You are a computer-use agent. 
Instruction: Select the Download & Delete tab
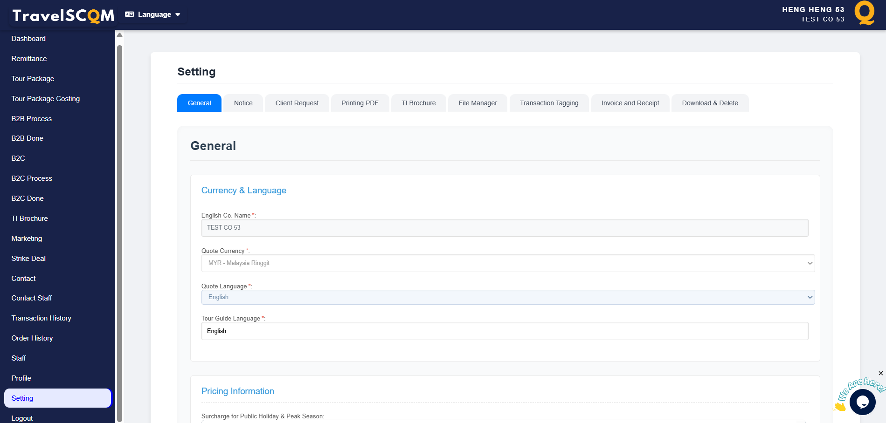(x=710, y=103)
